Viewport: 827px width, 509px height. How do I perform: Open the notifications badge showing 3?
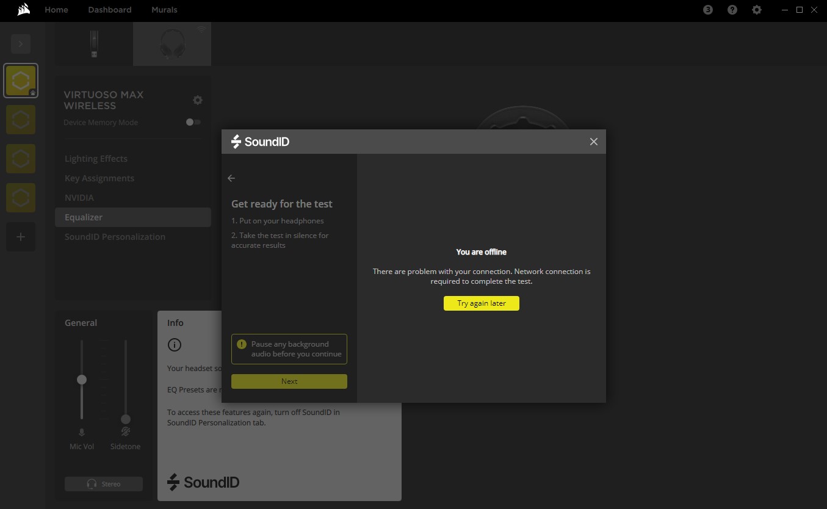click(x=708, y=10)
